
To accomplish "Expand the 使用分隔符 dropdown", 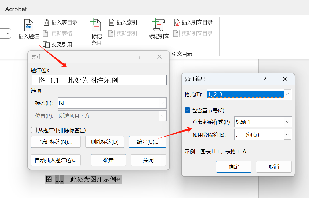I will click(x=287, y=135).
